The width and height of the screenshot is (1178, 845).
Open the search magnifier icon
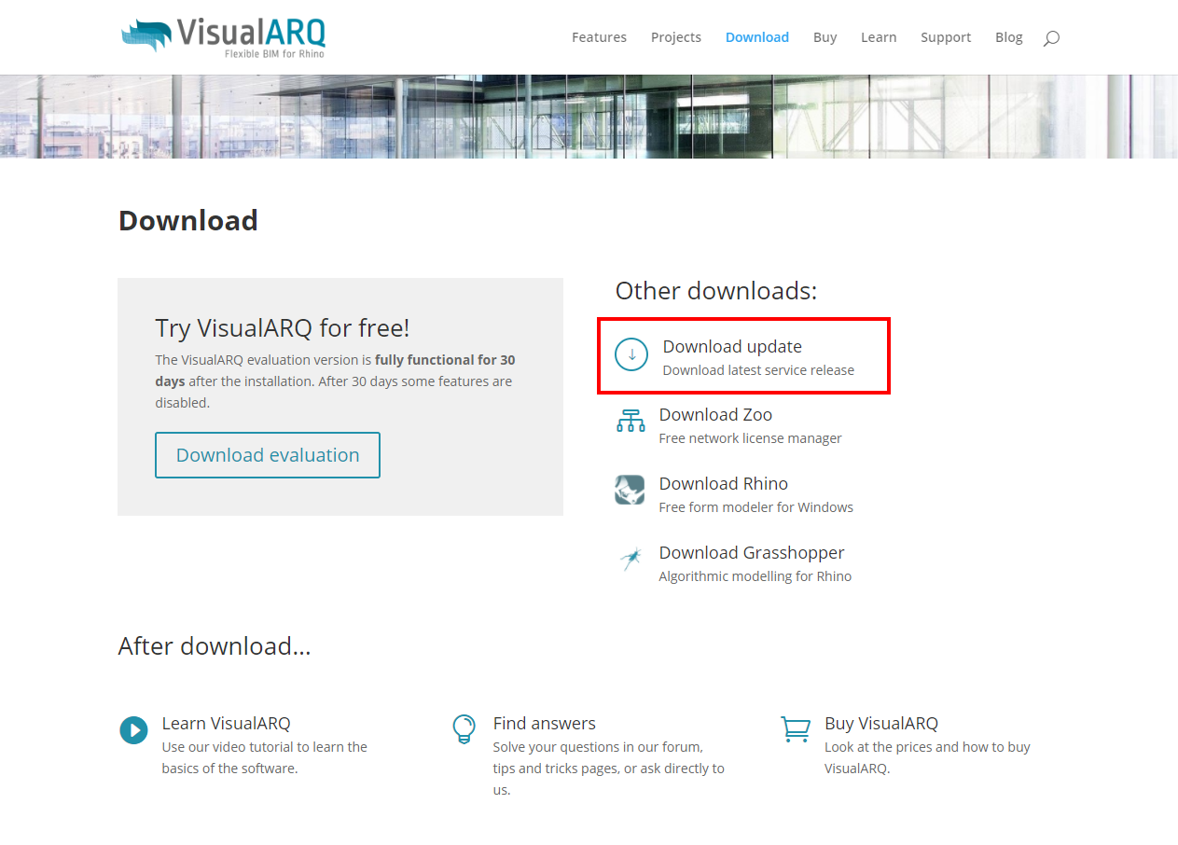pyautogui.click(x=1051, y=38)
